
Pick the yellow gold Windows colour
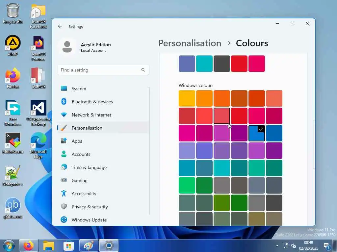click(187, 98)
